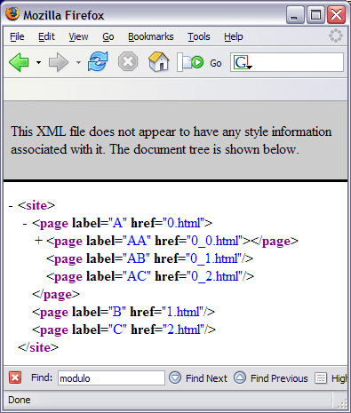This screenshot has height=413, width=351.
Task: Click the Stop loading icon
Action: tap(128, 62)
